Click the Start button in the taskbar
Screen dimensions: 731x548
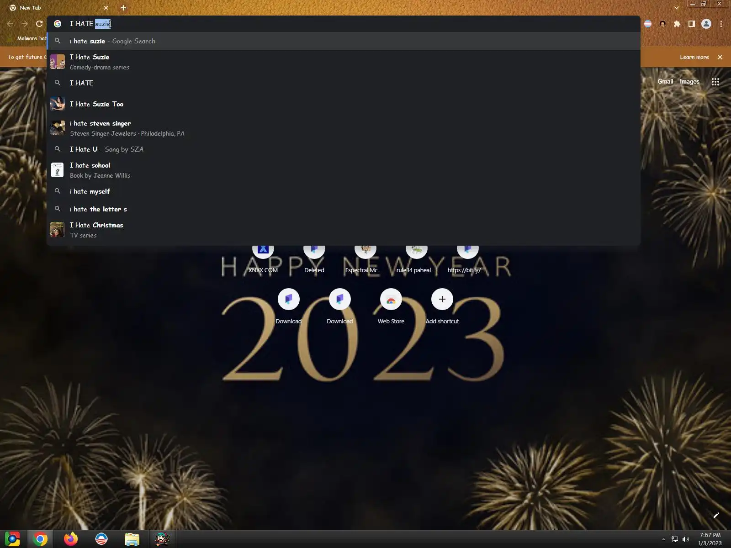(12, 539)
